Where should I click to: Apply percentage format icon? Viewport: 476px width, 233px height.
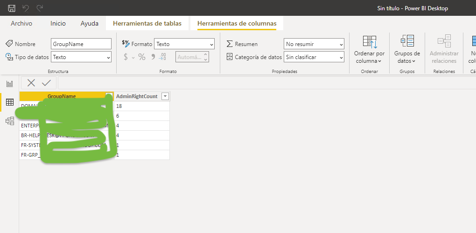(x=142, y=57)
